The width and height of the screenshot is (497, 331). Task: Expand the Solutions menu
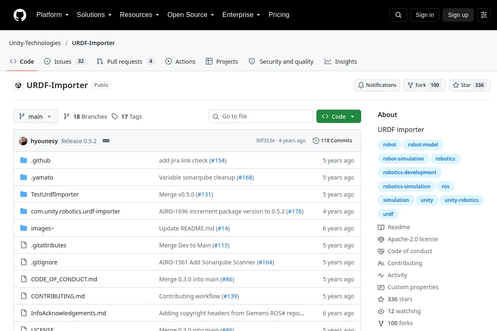[94, 15]
